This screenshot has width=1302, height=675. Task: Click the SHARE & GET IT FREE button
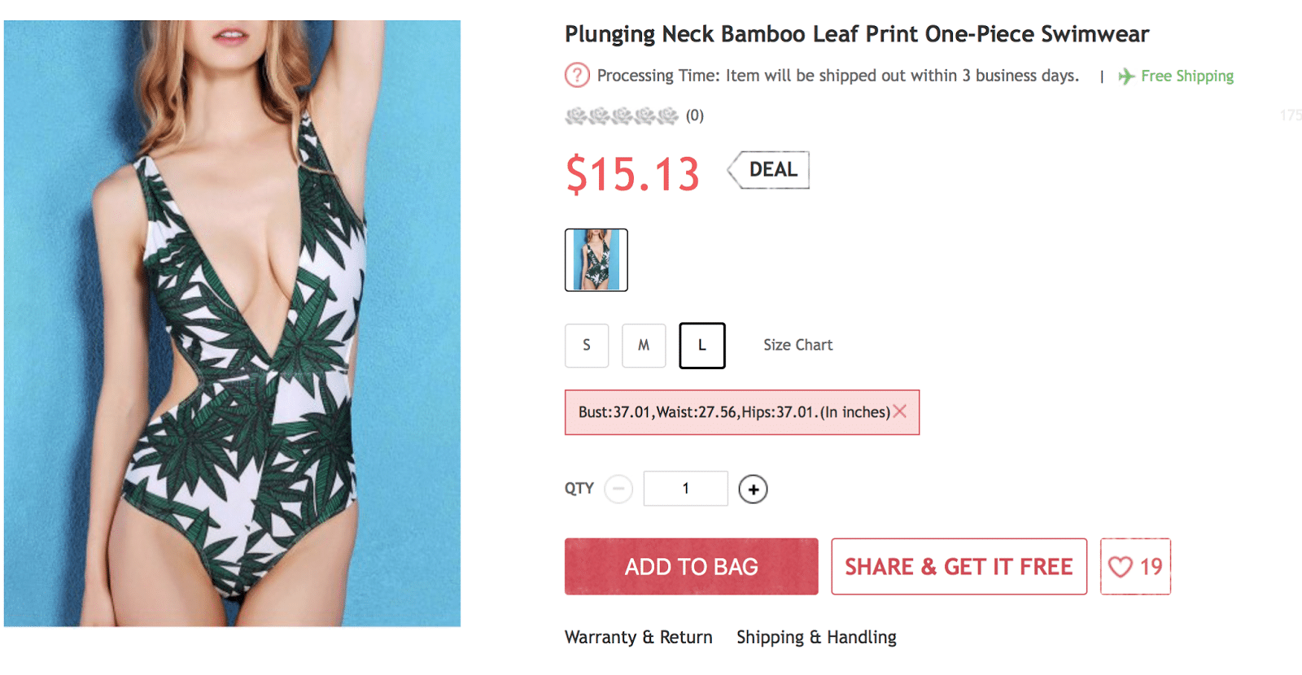click(x=959, y=567)
